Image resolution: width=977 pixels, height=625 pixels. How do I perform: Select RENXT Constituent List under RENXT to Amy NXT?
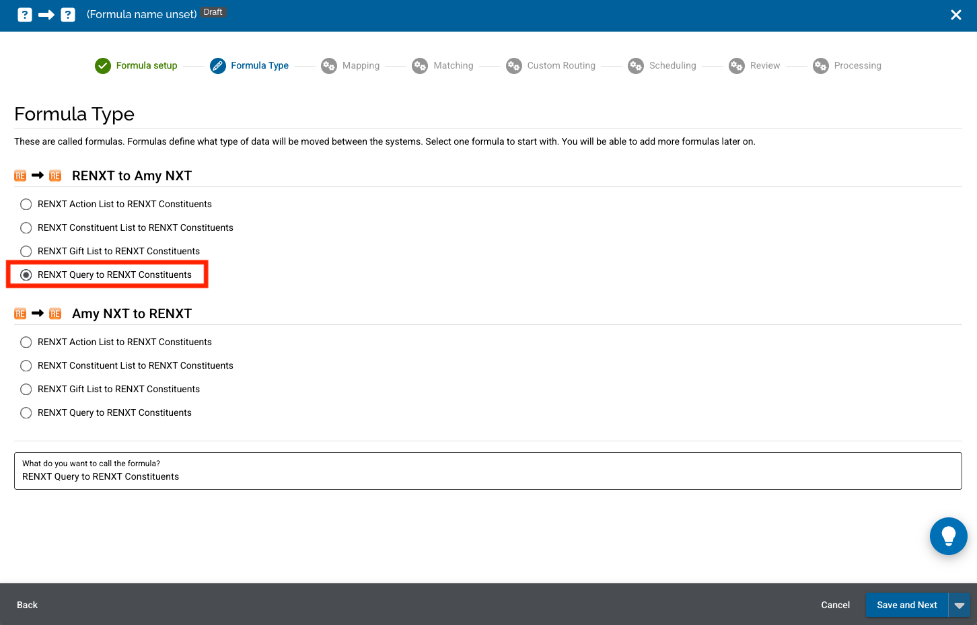coord(26,227)
